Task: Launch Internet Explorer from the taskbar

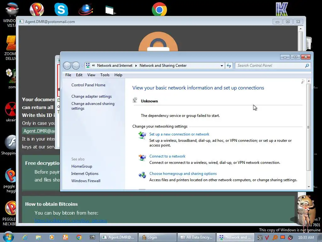Action: [25, 237]
